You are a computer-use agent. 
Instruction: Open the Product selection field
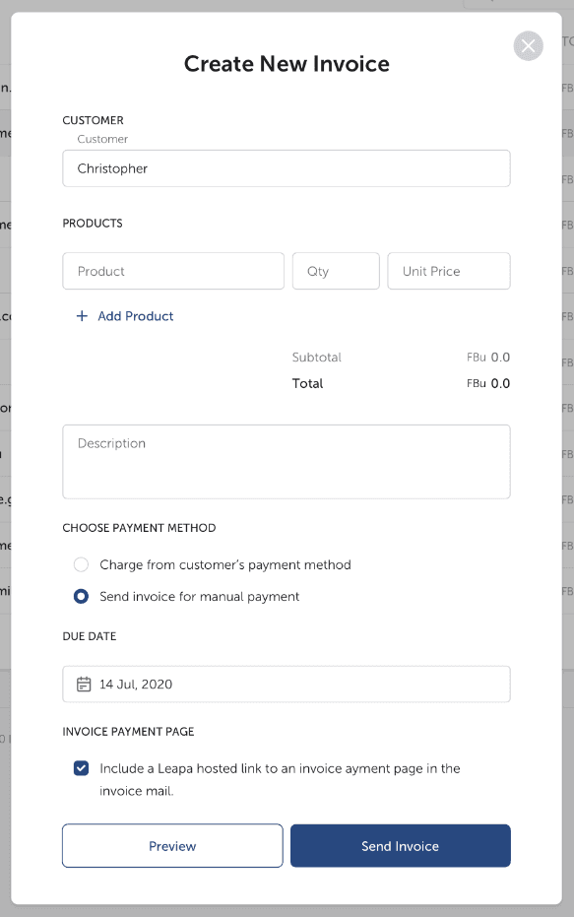click(x=172, y=271)
